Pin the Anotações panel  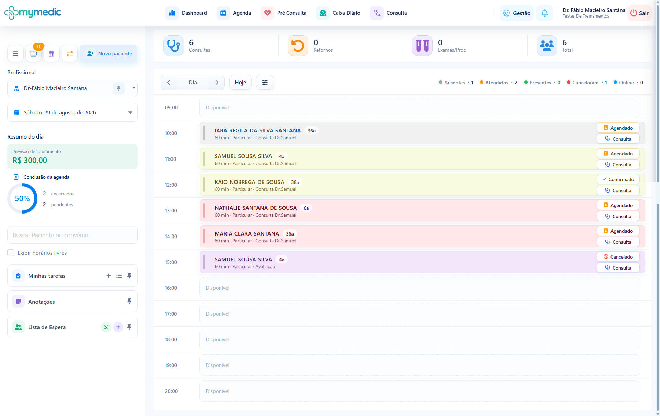[129, 301]
